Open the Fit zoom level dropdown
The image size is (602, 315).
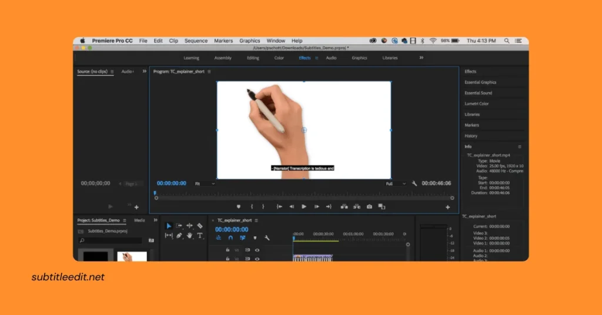point(205,184)
